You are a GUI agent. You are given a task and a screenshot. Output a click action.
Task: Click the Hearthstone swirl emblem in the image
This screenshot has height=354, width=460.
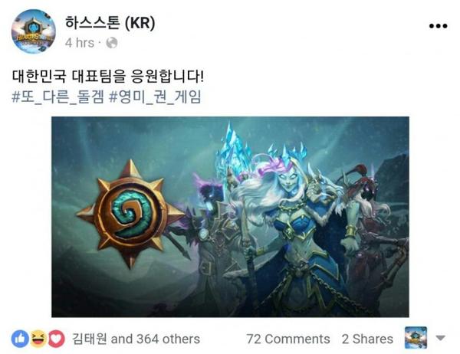(x=130, y=214)
